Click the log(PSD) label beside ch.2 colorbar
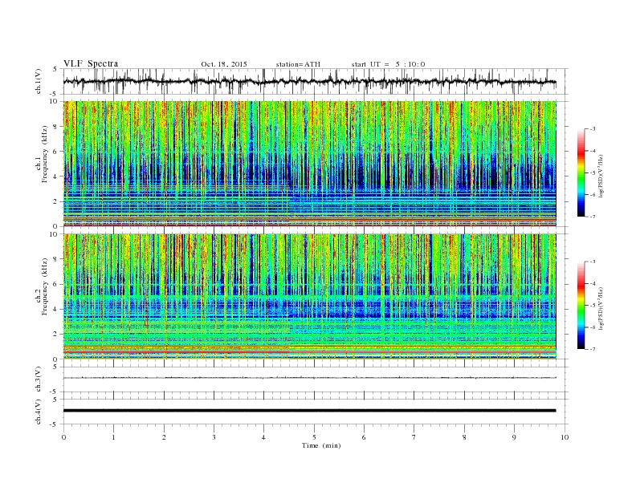 coord(601,308)
